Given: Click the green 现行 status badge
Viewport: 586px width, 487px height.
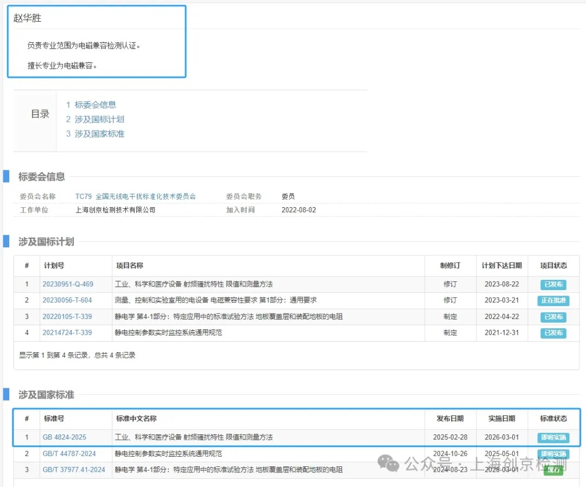Looking at the screenshot, I should pos(553,470).
